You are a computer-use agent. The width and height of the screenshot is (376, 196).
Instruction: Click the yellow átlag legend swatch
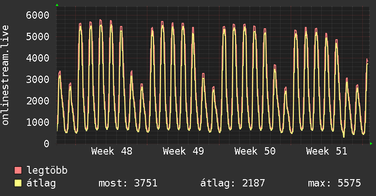point(18,183)
